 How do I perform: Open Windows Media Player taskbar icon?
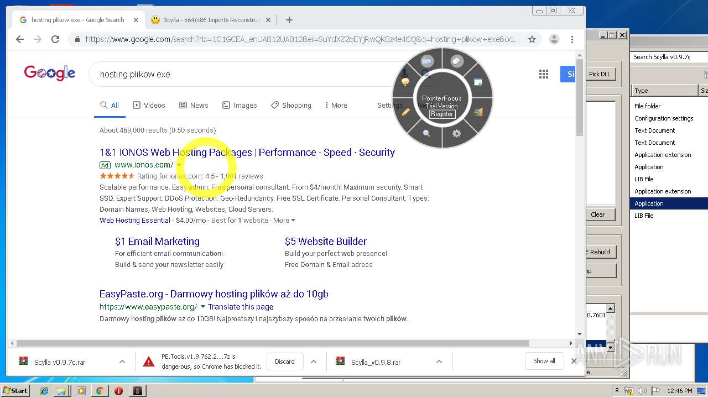[x=81, y=391]
